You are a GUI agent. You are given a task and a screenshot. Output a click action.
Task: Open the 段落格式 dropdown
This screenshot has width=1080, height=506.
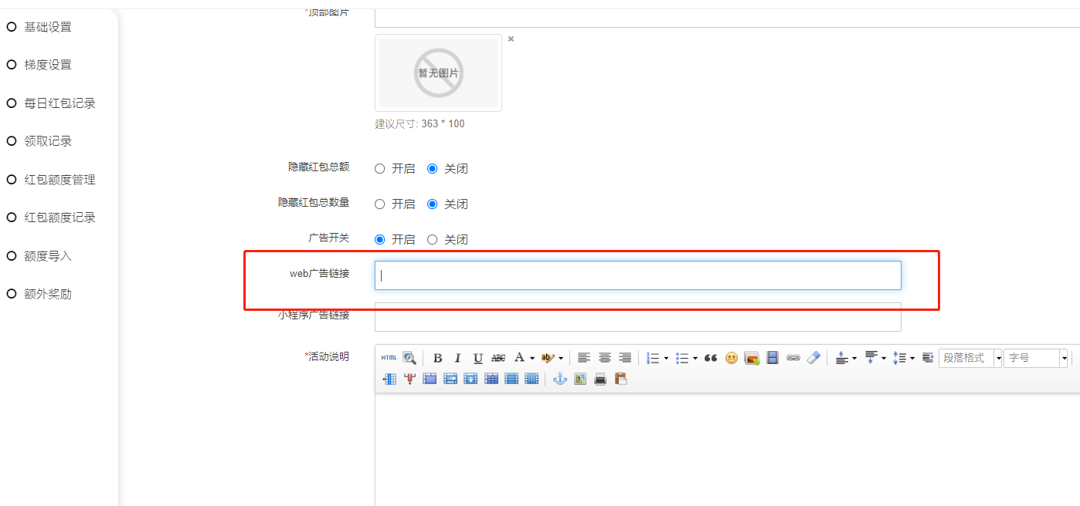click(970, 358)
